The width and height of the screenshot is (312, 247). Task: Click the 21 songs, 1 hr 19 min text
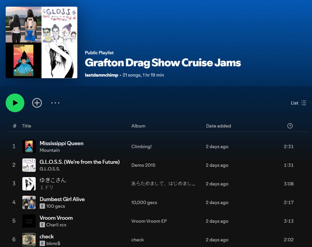pos(143,75)
